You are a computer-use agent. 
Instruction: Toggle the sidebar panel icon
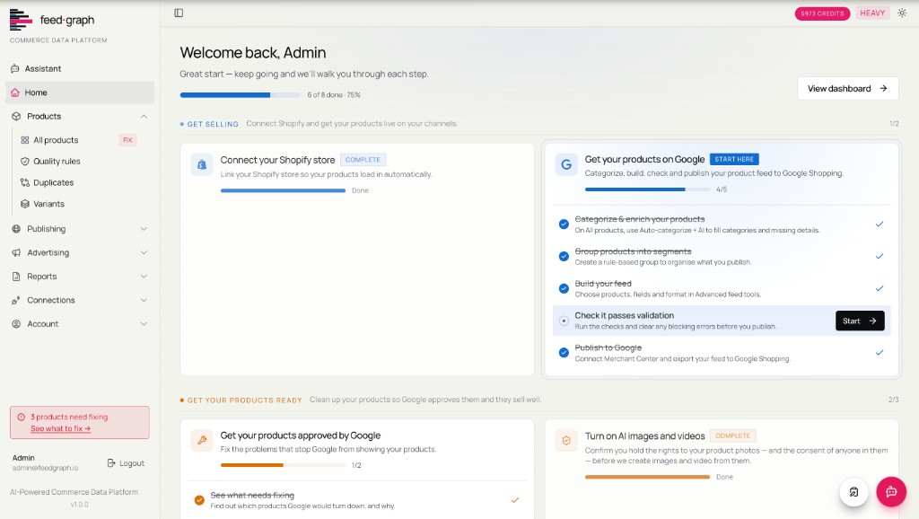click(x=179, y=13)
